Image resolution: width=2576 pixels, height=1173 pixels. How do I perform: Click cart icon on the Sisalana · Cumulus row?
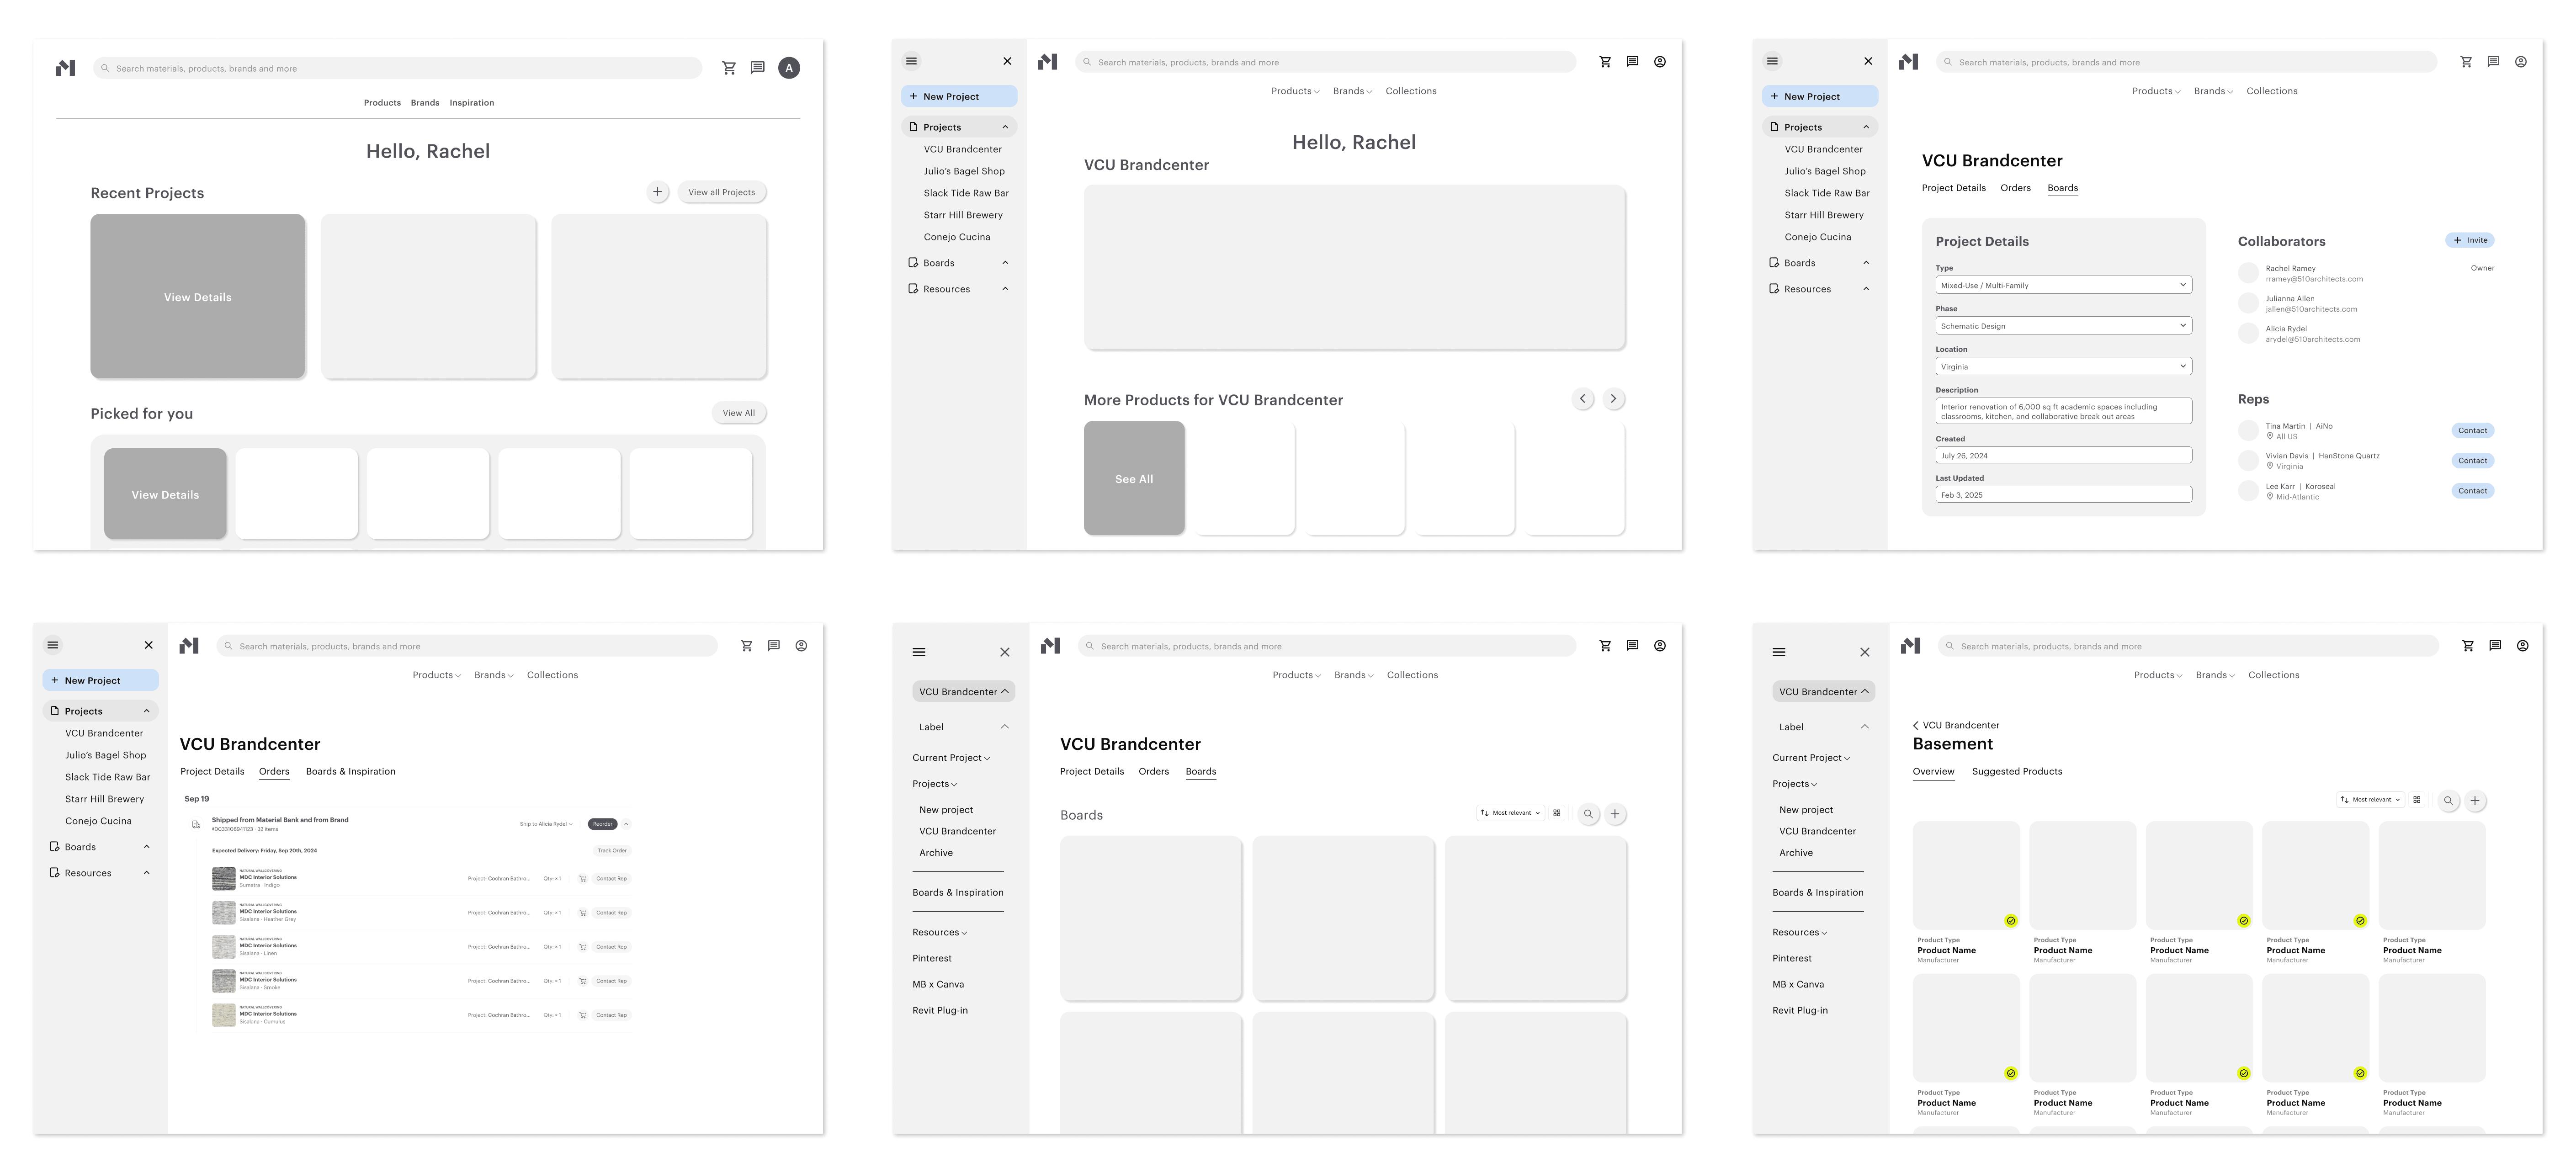coord(583,1015)
